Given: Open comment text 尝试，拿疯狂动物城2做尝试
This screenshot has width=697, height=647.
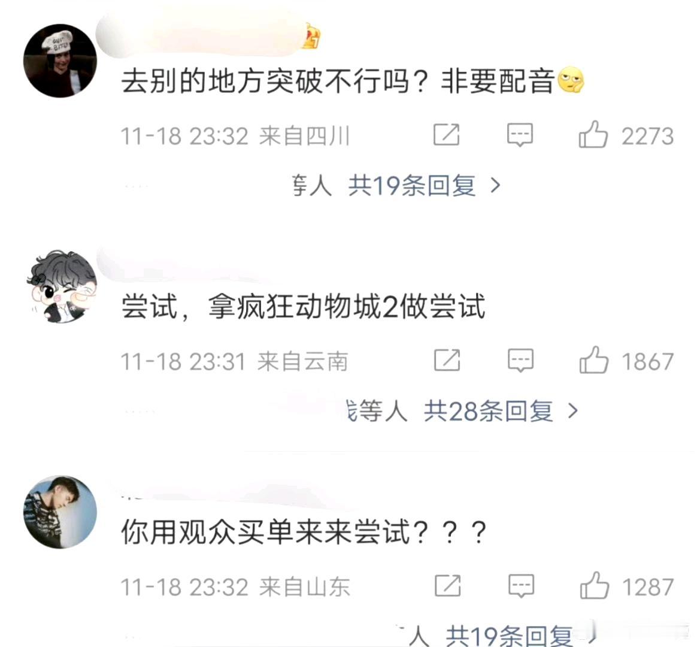Looking at the screenshot, I should point(303,307).
